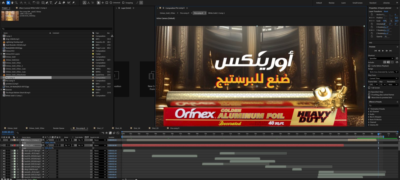The width and height of the screenshot is (400, 180).
Task: Select the Learn workspace
Action: pyautogui.click(x=343, y=3)
